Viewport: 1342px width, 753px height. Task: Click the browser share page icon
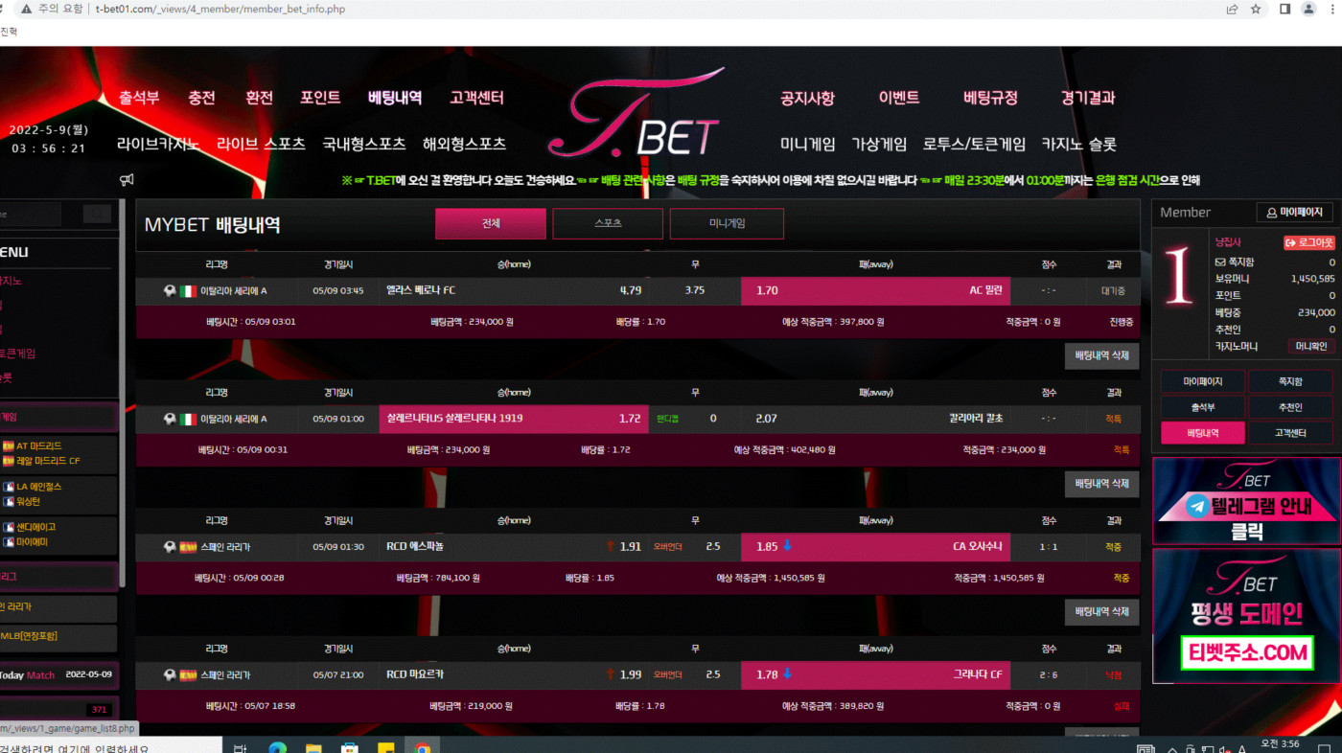[1232, 10]
